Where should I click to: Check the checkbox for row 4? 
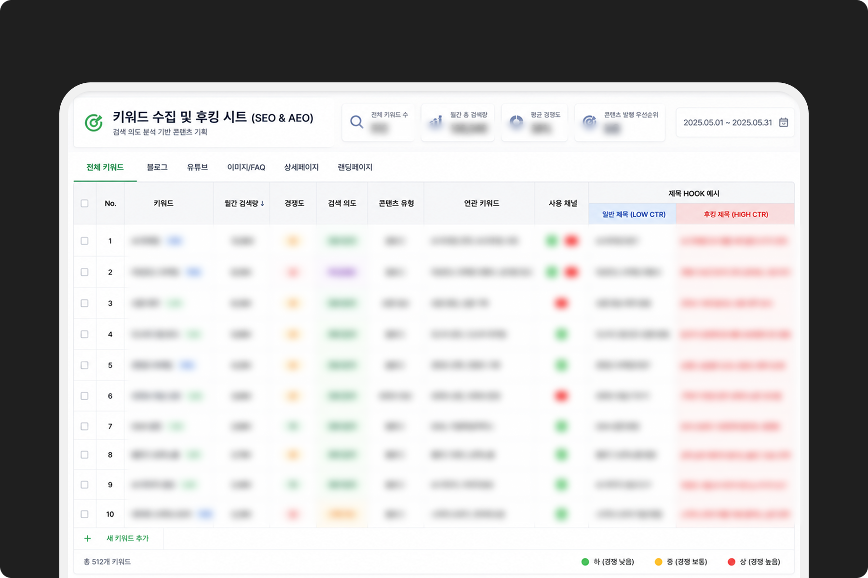pos(84,334)
